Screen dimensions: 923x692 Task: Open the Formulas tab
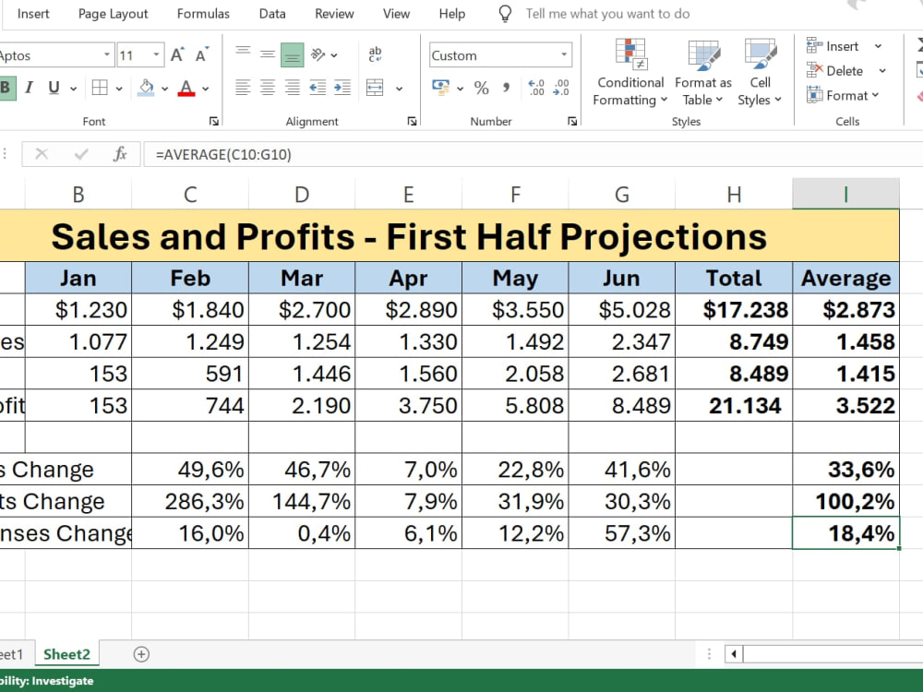tap(203, 14)
